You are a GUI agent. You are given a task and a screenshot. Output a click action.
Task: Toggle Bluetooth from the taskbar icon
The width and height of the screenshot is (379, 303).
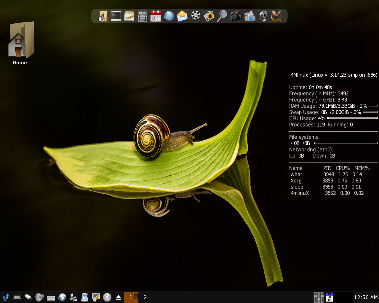pyautogui.click(x=107, y=297)
